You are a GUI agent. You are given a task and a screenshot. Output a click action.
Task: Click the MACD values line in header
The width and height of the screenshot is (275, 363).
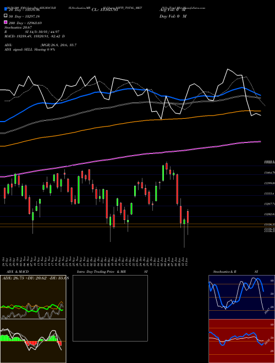35,36
